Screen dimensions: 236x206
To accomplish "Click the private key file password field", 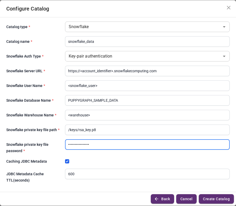I will (x=147, y=145).
